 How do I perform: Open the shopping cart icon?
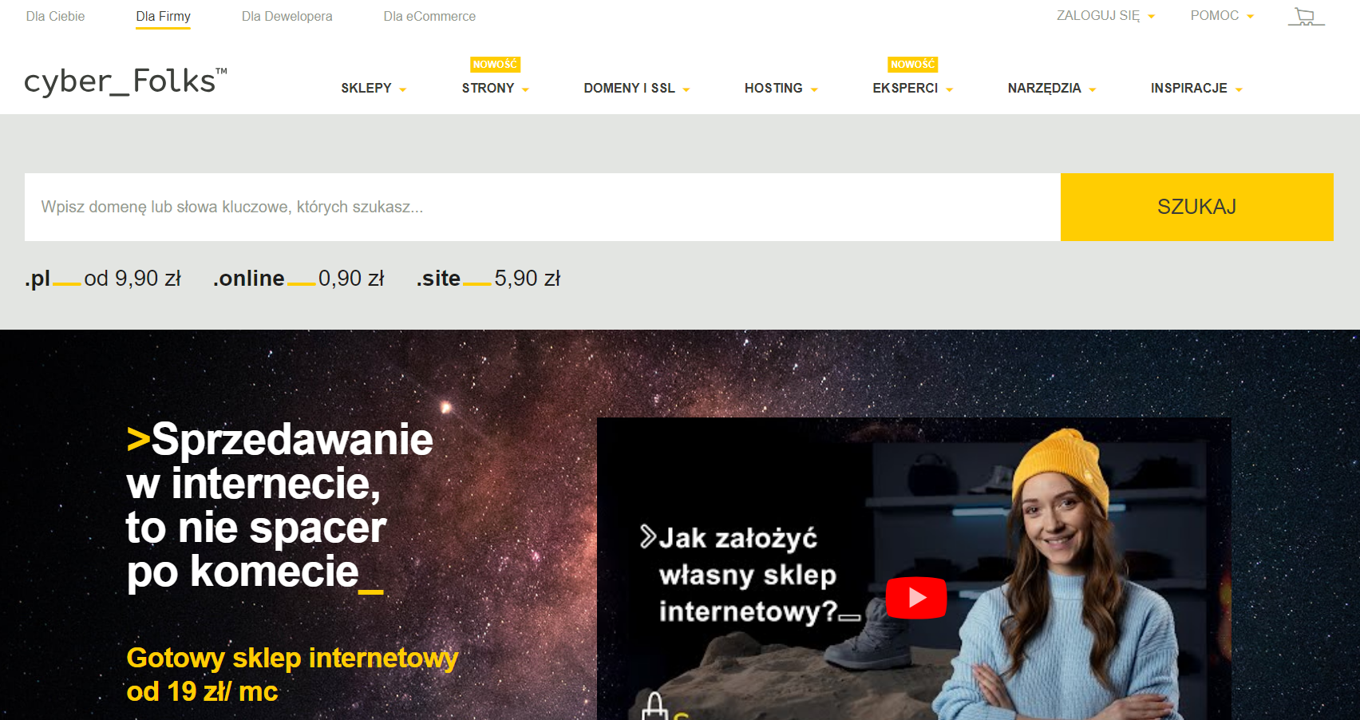[1306, 17]
